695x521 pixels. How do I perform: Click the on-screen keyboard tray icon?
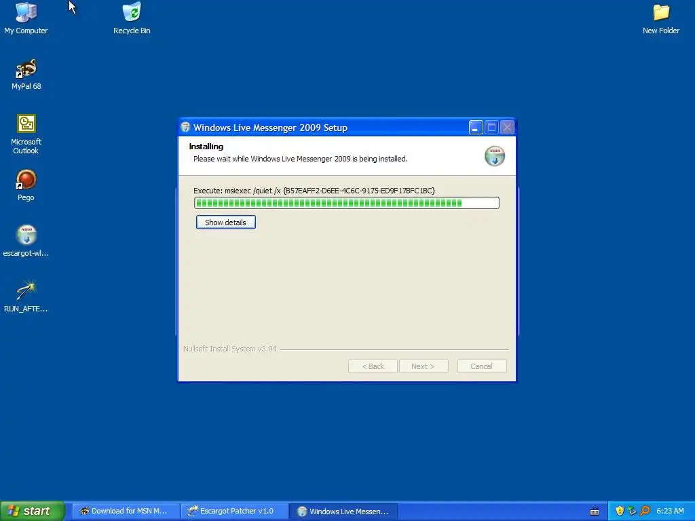pos(595,512)
